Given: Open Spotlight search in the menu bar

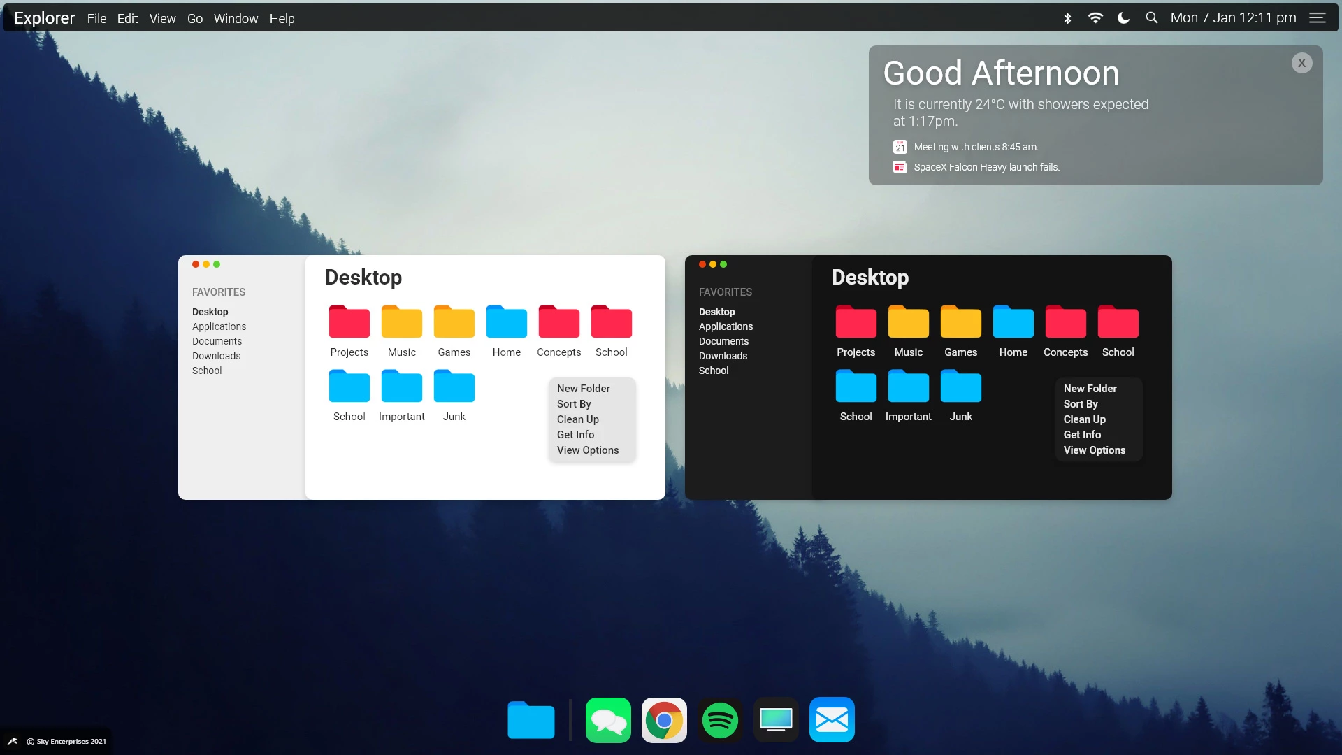Looking at the screenshot, I should tap(1151, 18).
